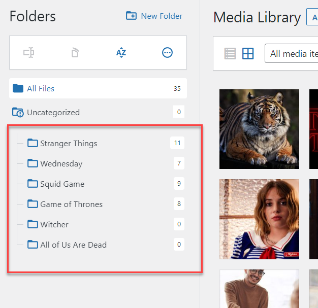The image size is (318, 308).
Task: Click the rename folder toolbar icon
Action: 28,52
